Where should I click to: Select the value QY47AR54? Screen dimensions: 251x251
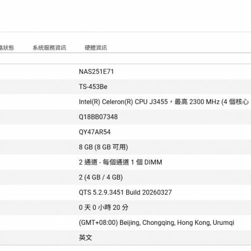click(95, 132)
